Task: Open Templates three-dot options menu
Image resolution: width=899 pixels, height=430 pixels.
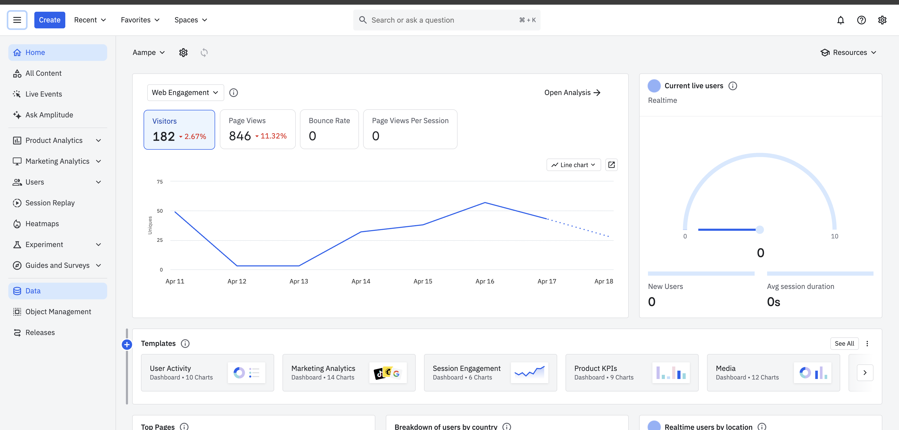Action: click(867, 343)
